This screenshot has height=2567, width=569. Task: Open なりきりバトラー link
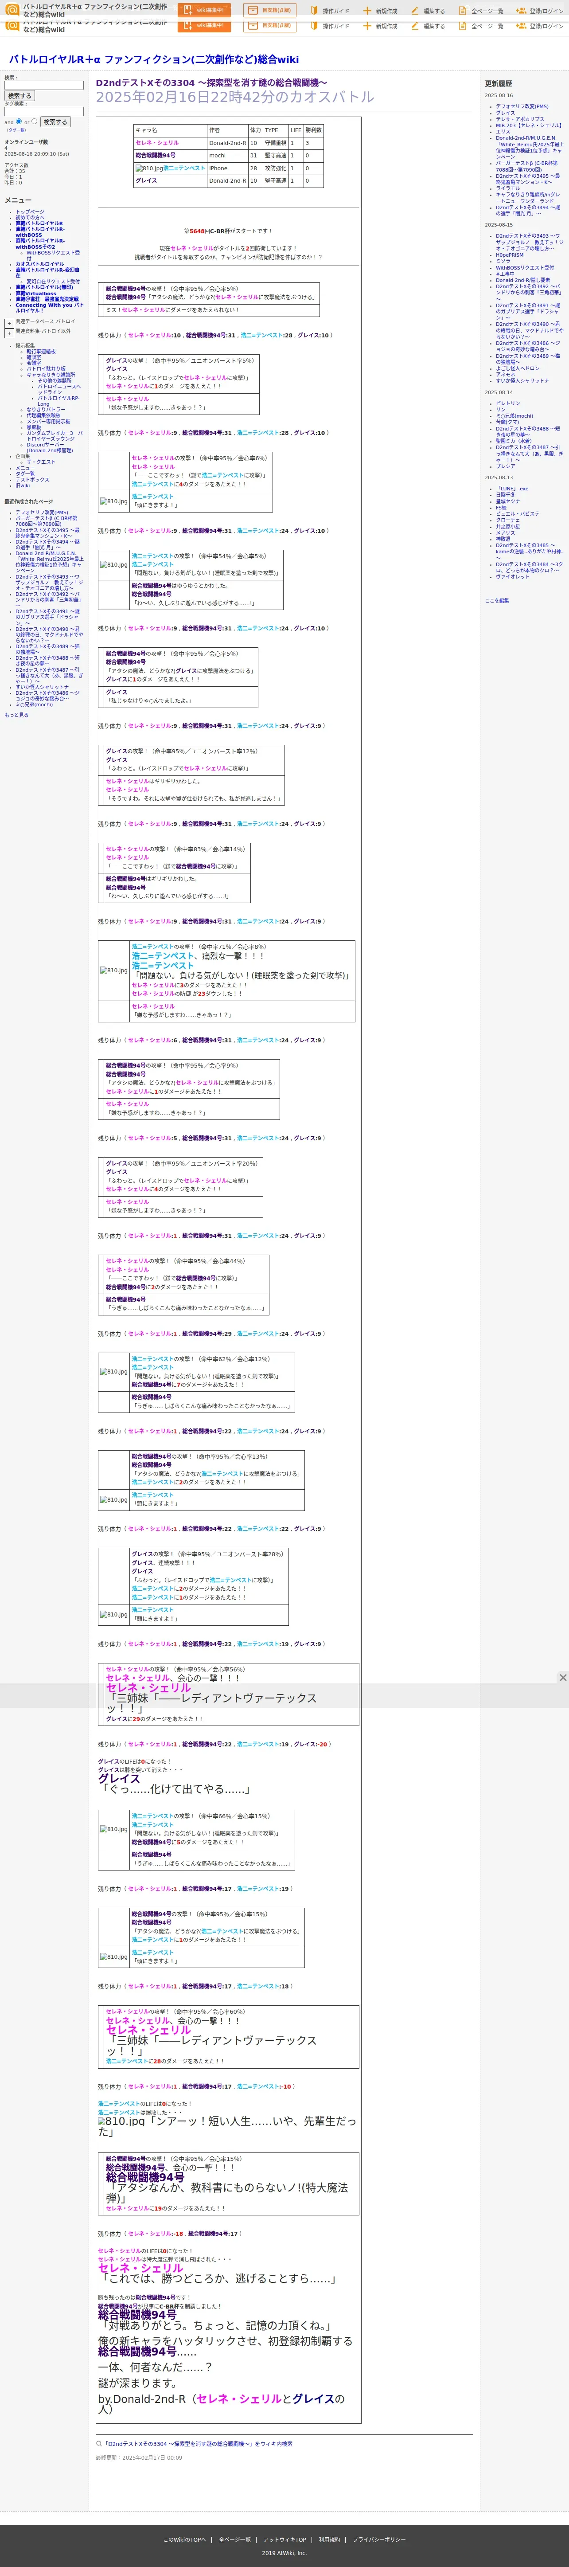tap(46, 410)
